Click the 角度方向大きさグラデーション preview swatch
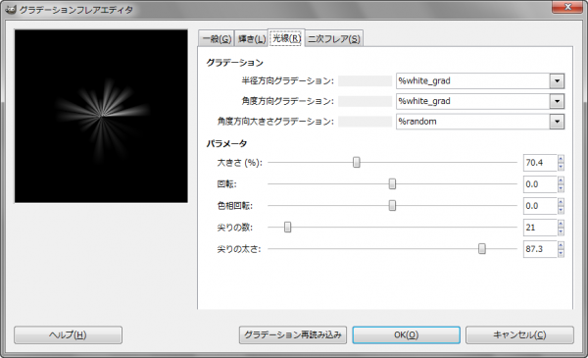The width and height of the screenshot is (588, 358). (x=365, y=122)
